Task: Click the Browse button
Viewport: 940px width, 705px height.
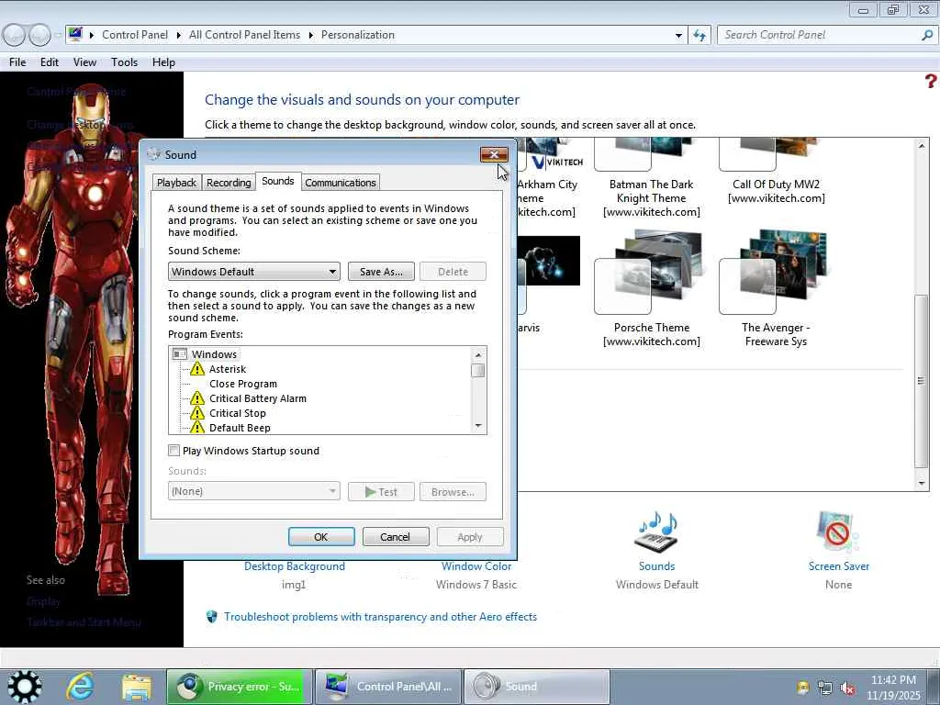Action: click(x=453, y=492)
